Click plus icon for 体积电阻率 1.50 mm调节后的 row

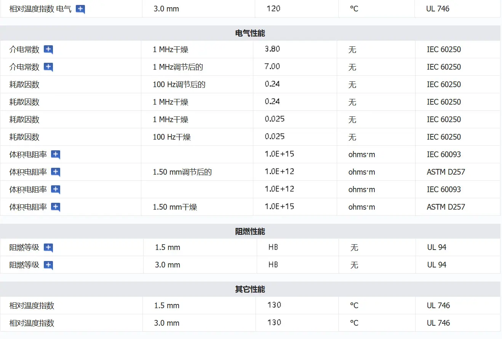click(56, 172)
